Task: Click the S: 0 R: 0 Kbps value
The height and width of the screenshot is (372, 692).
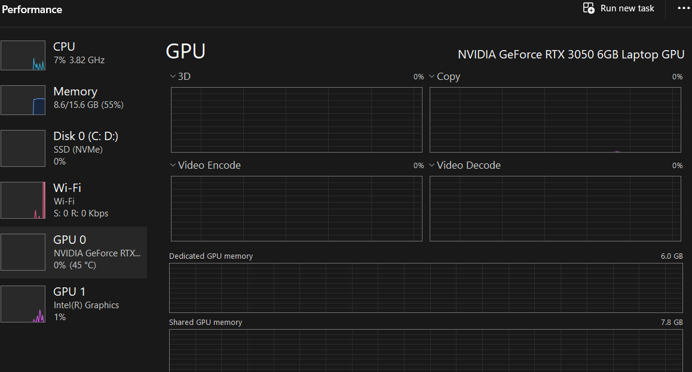Action: tap(81, 213)
